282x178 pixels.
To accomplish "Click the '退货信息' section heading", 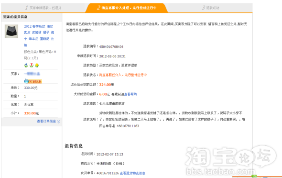I will pyautogui.click(x=74, y=146).
